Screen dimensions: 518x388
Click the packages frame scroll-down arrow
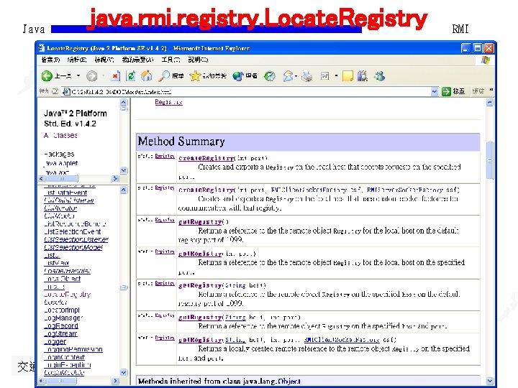123,170
